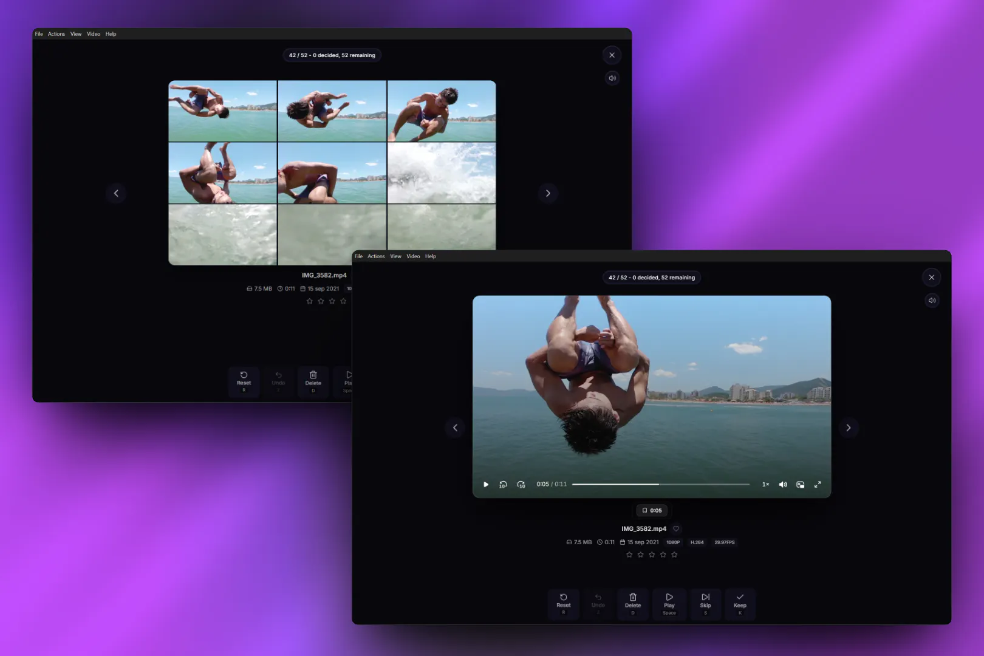Go to next video in the front window
This screenshot has height=656, width=984.
[x=849, y=428]
